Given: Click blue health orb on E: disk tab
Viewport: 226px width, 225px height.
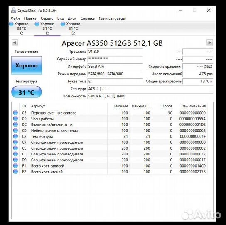Looking at the screenshot, I should [x=37, y=24].
